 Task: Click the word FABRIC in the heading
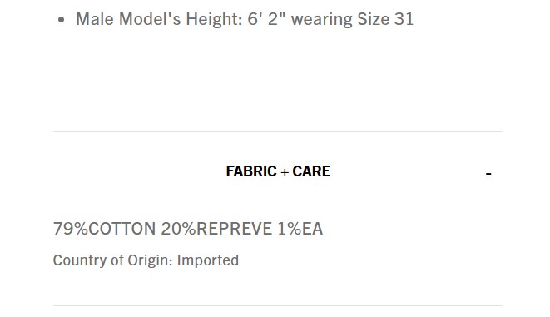(x=251, y=171)
